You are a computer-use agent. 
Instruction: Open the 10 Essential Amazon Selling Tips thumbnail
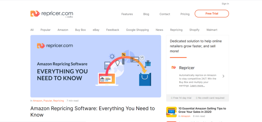coord(171,112)
